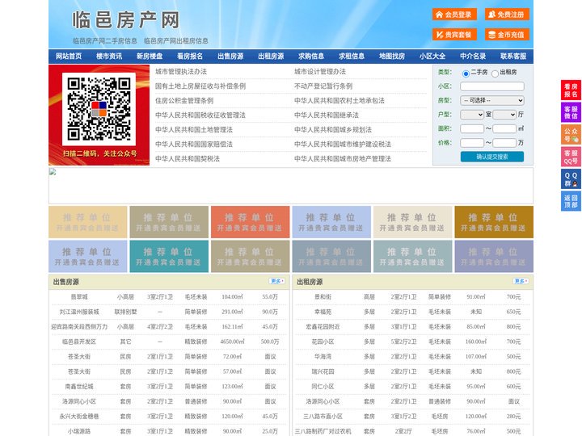Click 免费注册 free register button
The image size is (582, 436).
pyautogui.click(x=507, y=15)
